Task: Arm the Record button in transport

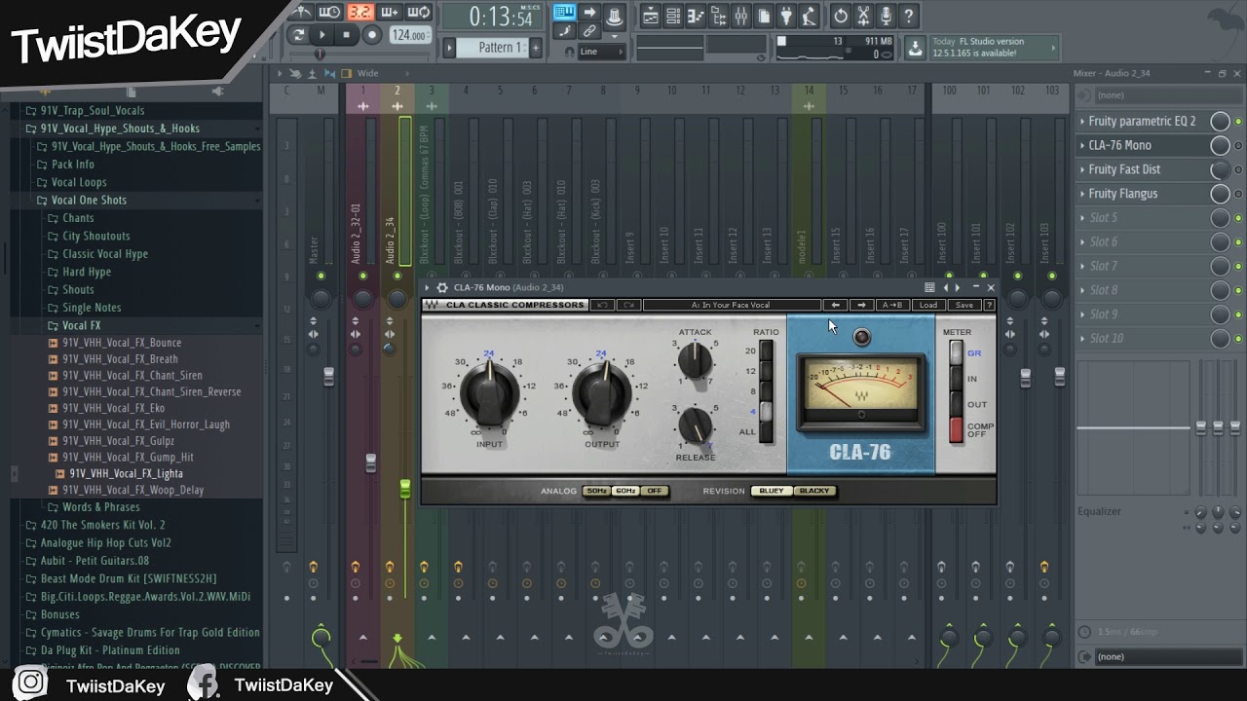Action: point(371,35)
